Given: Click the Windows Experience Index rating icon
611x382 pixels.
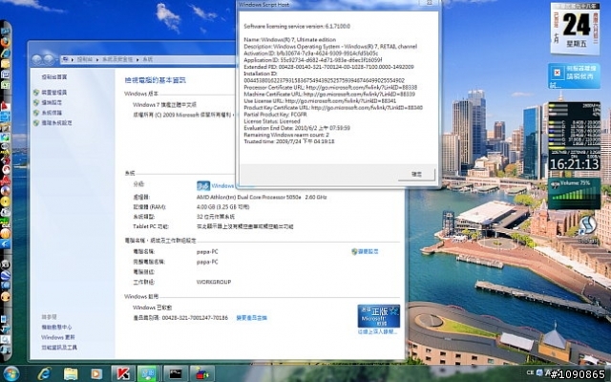Looking at the screenshot, I should coord(203,186).
